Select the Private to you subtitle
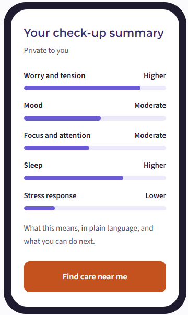The width and height of the screenshot is (188, 315). tap(46, 50)
